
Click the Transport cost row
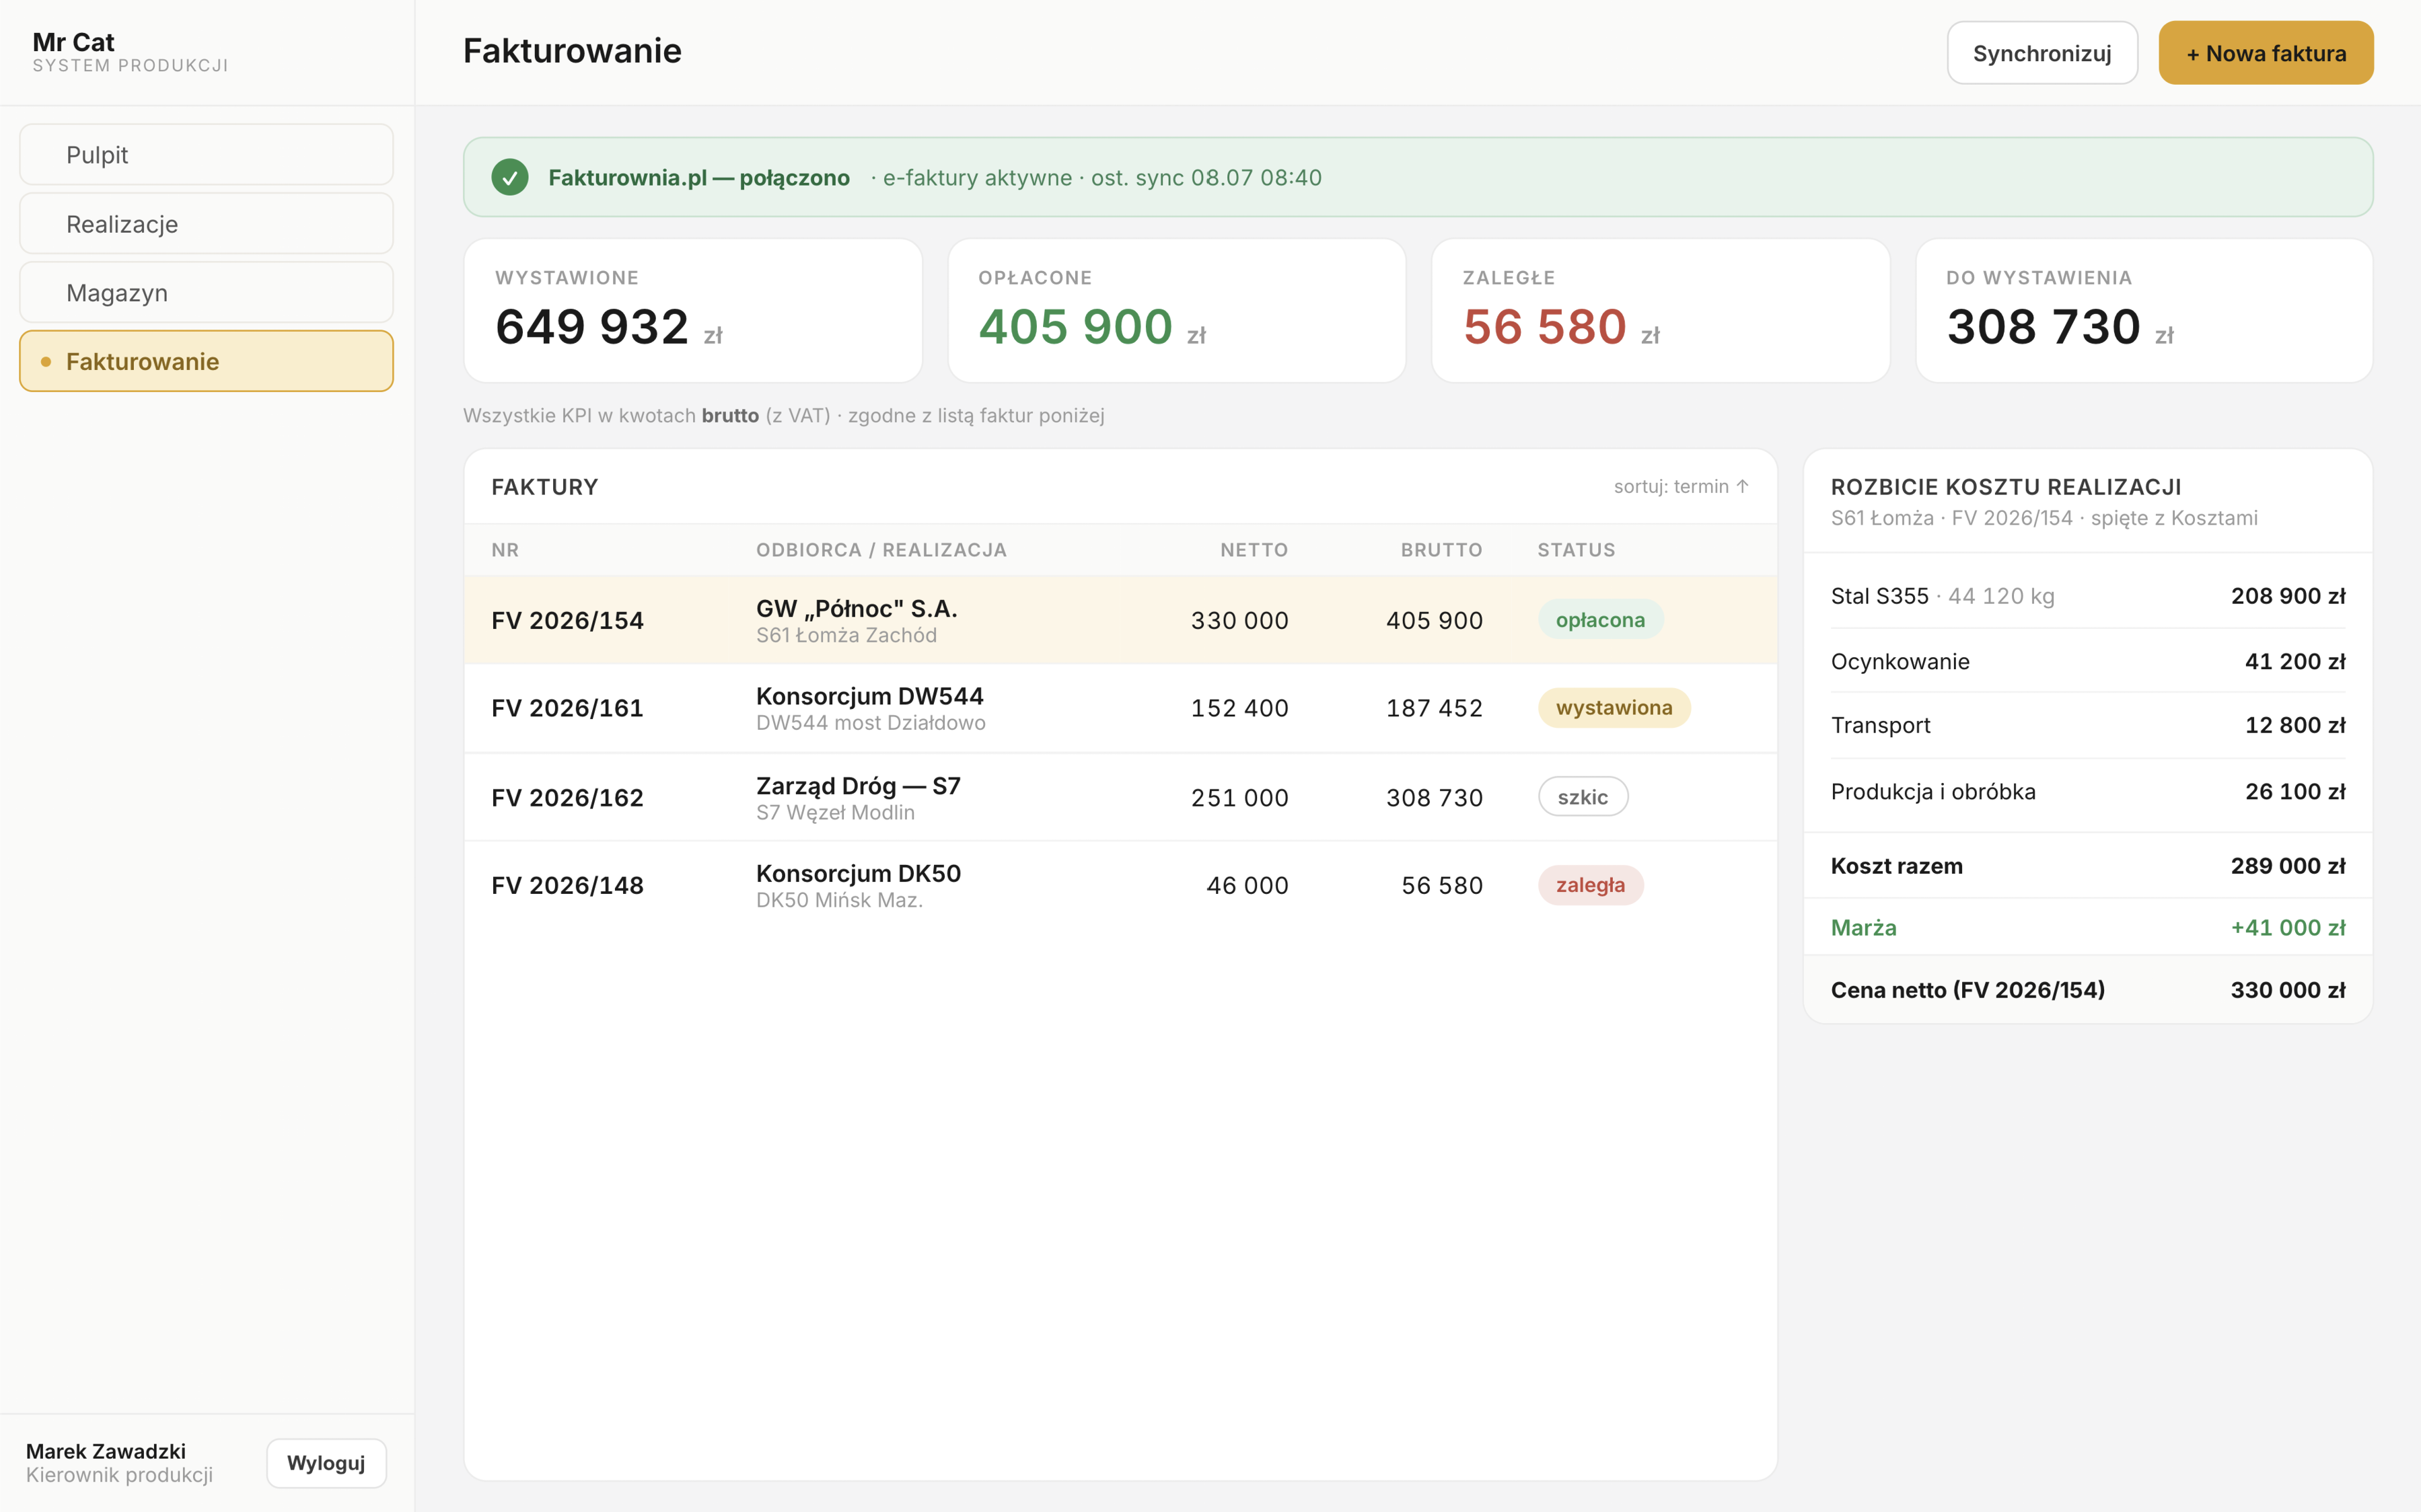pyautogui.click(x=2088, y=725)
